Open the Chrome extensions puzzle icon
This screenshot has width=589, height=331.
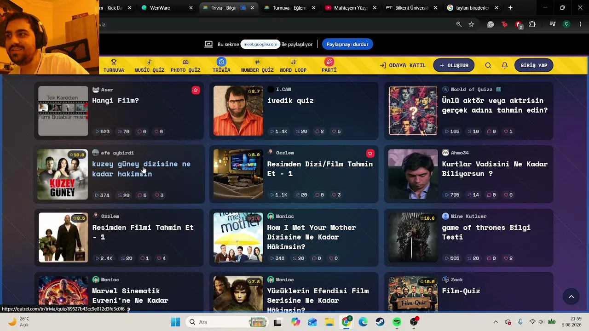click(532, 24)
